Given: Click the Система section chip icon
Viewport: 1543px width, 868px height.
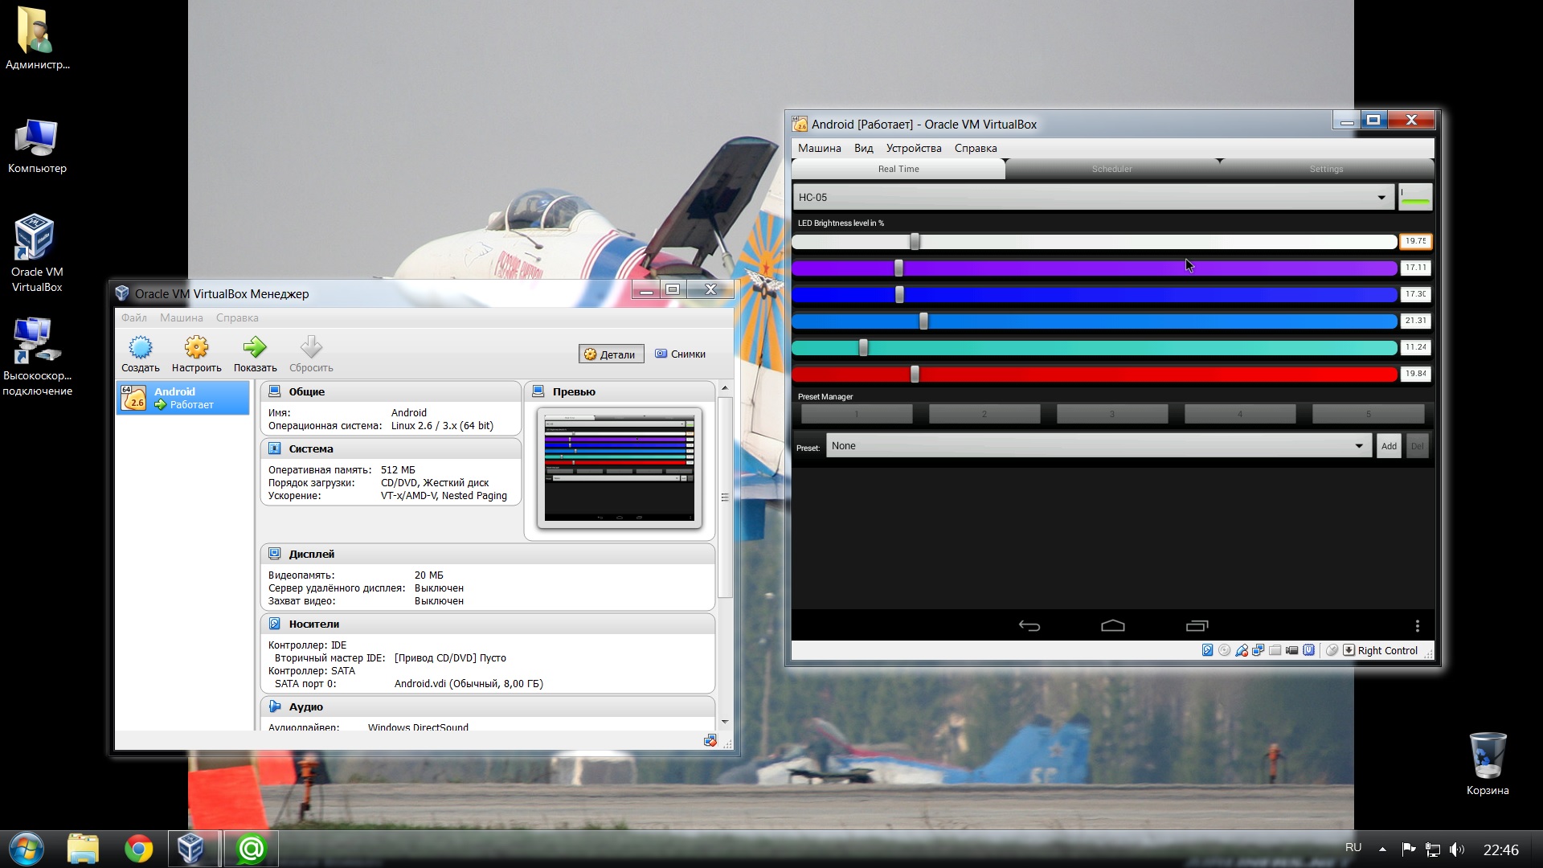Looking at the screenshot, I should pos(274,448).
